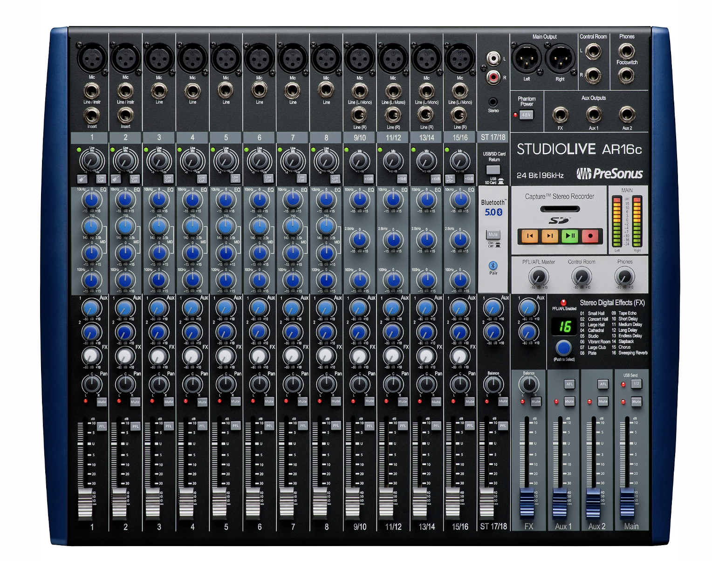Toggle channel 15/16 3/4 USB button
This screenshot has height=561, width=712.
coord(451,179)
